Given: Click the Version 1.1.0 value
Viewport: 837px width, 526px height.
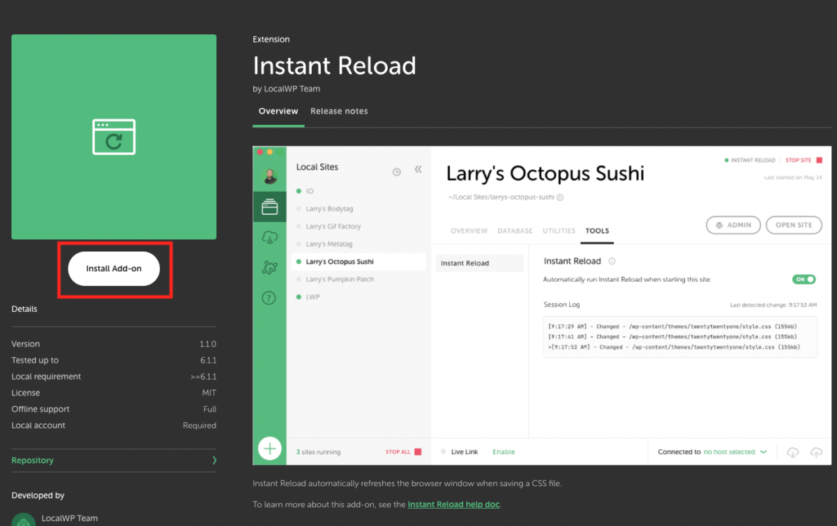Looking at the screenshot, I should pyautogui.click(x=208, y=344).
